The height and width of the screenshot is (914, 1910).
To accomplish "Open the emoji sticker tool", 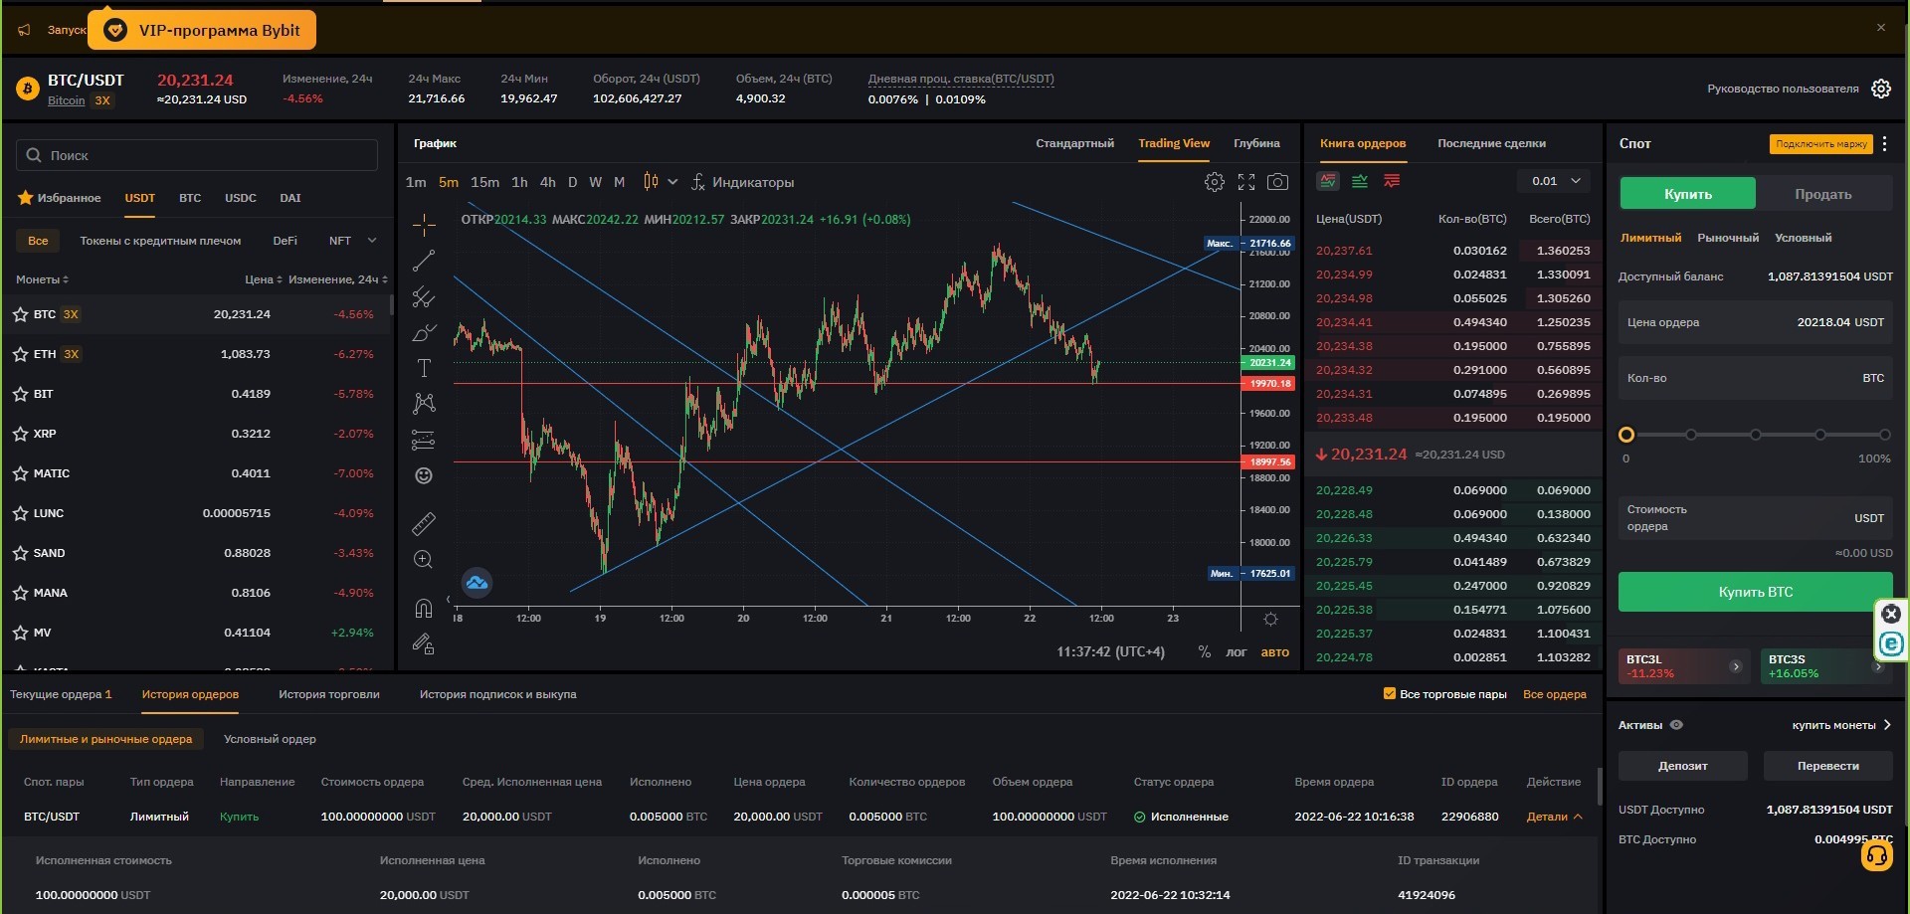I will 424,475.
